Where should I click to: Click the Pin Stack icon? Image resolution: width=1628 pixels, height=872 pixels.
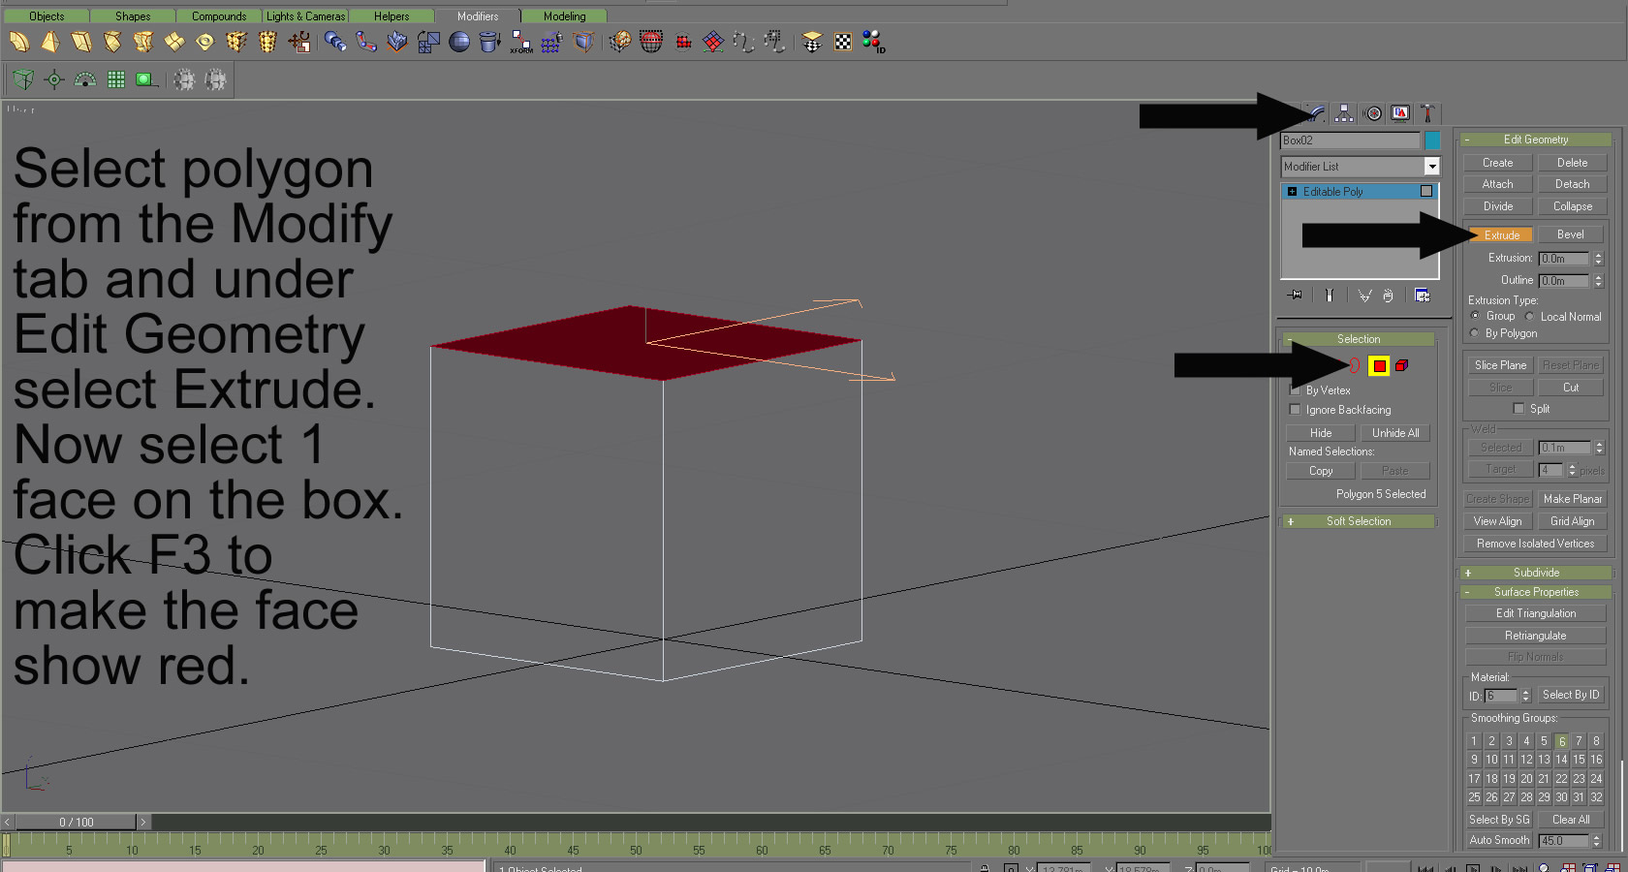tap(1295, 296)
